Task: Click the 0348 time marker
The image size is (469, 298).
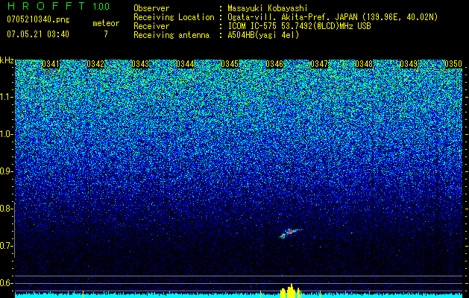Action: 364,64
